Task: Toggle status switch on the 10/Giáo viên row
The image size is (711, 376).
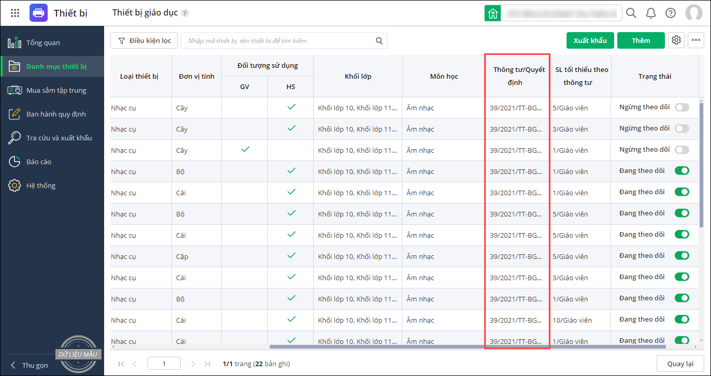Action: (x=682, y=319)
